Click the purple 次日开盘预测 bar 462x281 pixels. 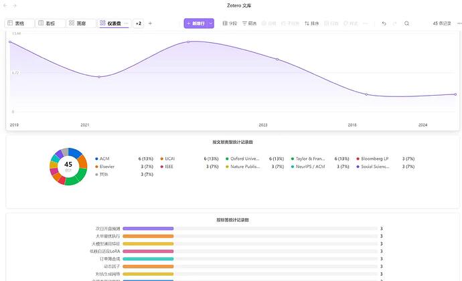[x=148, y=229]
